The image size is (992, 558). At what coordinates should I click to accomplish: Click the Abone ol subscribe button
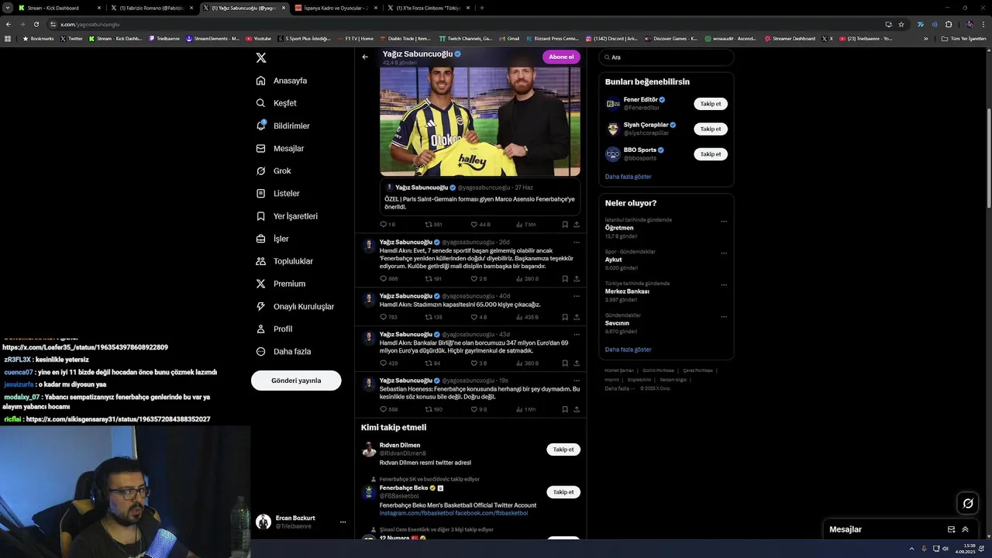561,57
